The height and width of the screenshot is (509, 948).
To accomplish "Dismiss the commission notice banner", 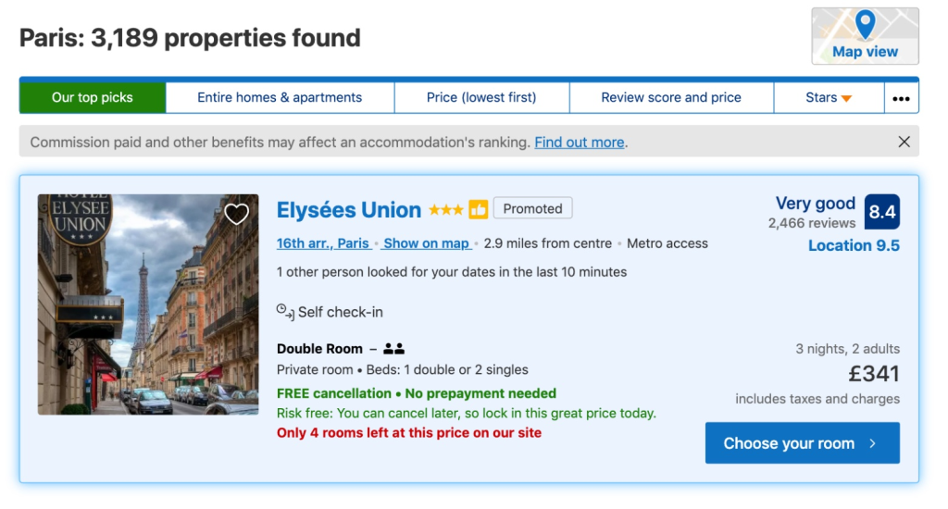I will [x=904, y=142].
